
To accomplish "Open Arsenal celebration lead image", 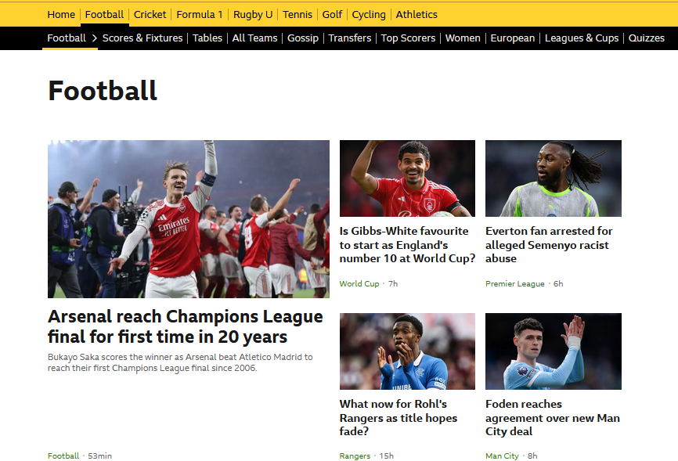I will (x=189, y=219).
